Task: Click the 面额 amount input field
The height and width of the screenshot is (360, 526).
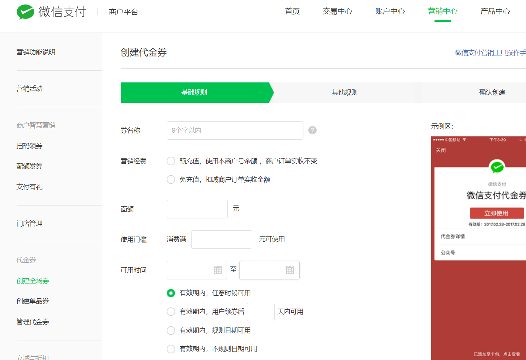Action: (x=197, y=209)
